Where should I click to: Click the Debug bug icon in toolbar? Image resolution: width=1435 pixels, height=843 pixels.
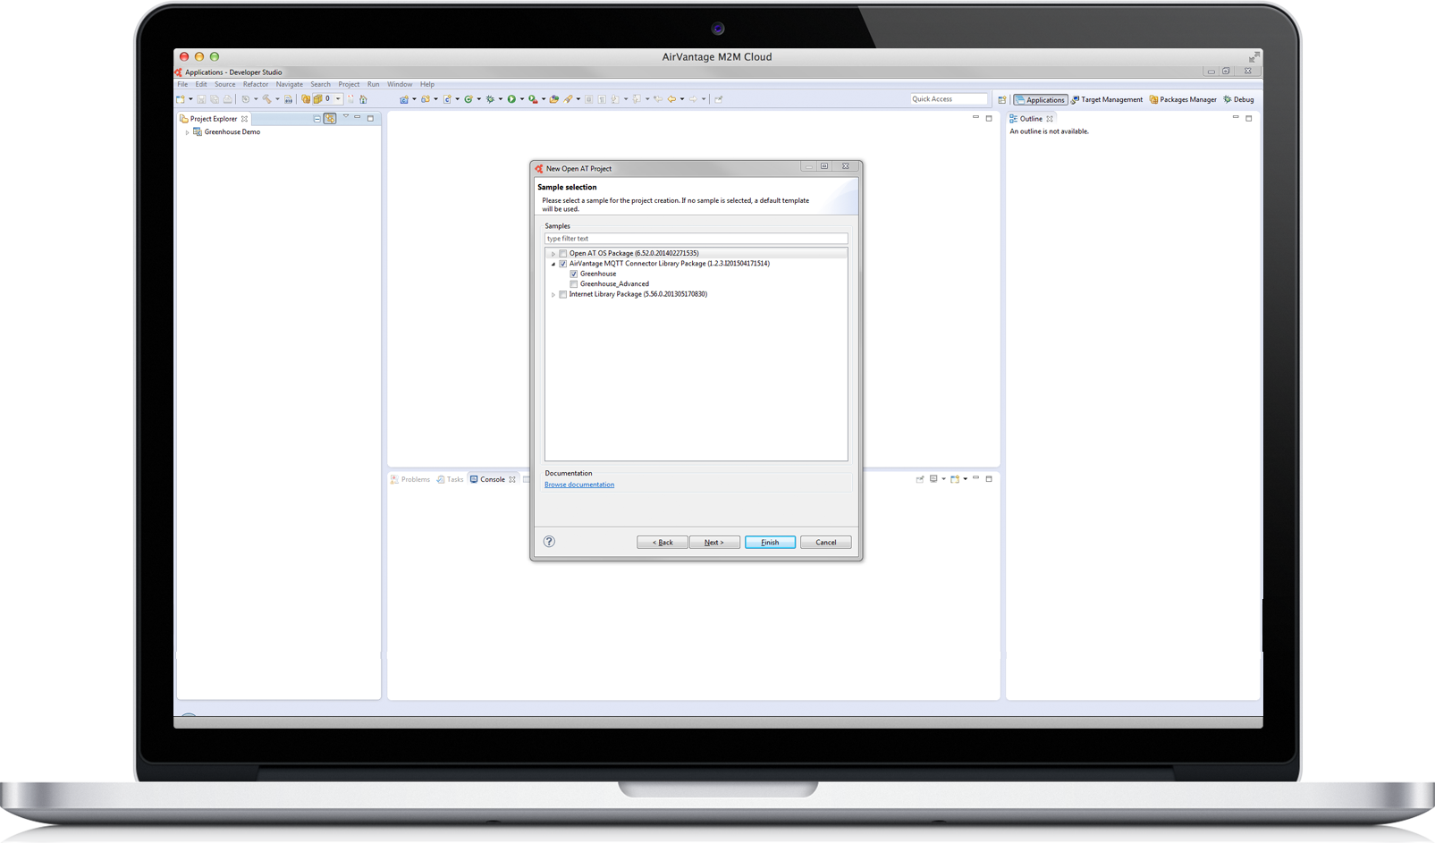490,99
